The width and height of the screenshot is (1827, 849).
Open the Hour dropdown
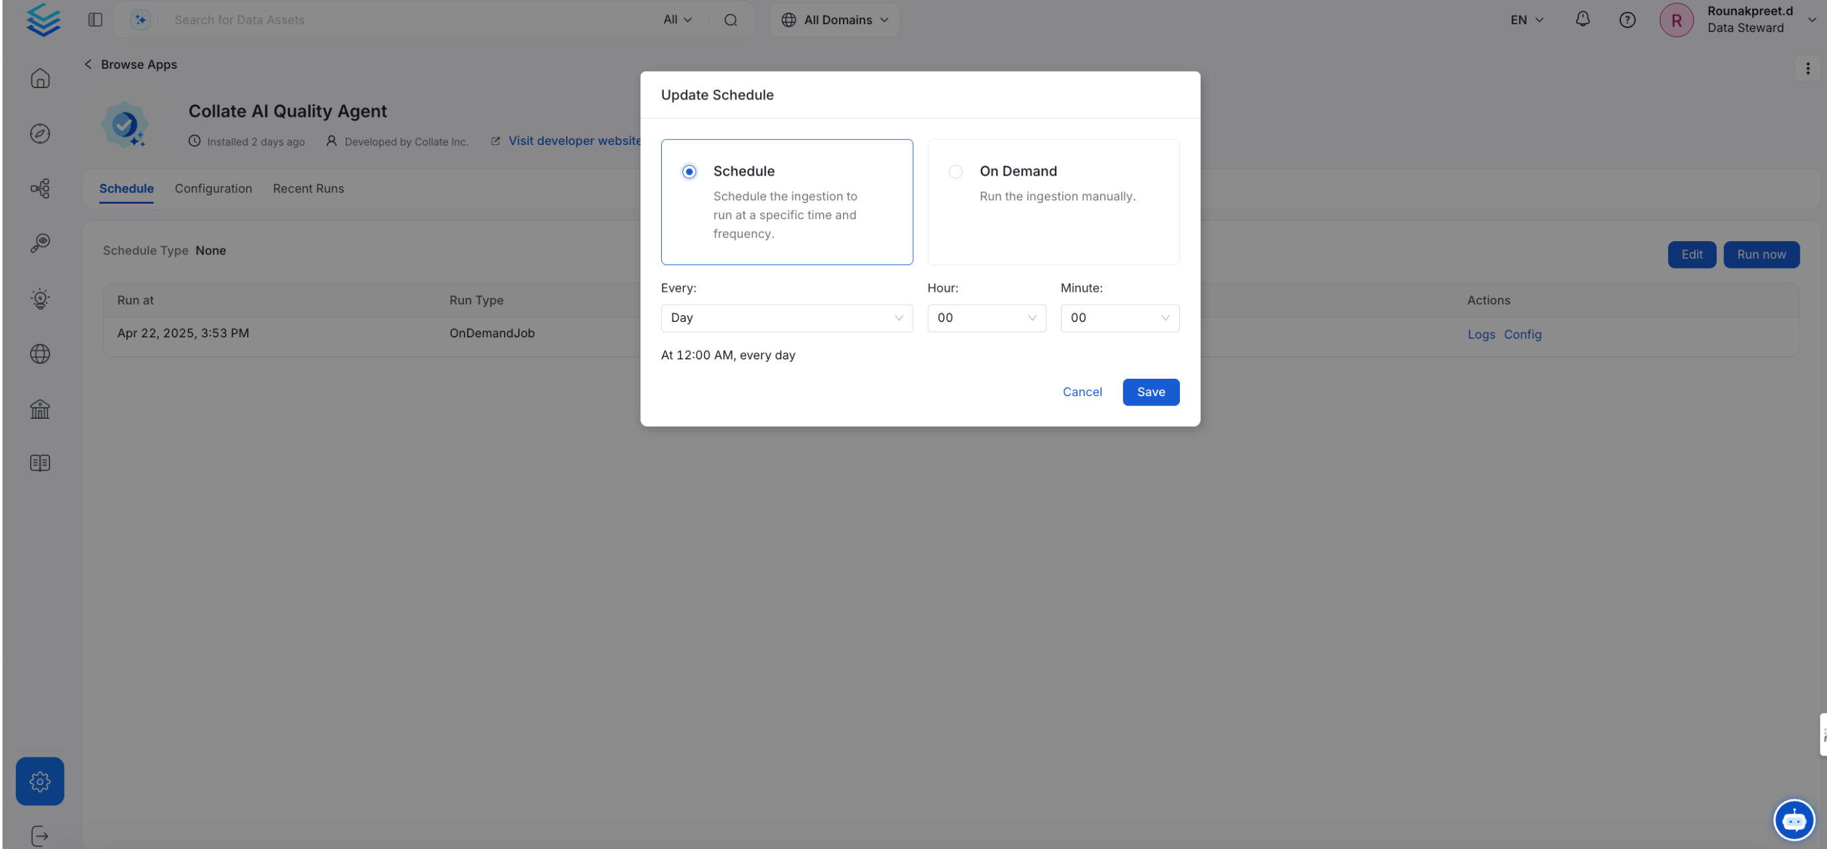pos(986,317)
